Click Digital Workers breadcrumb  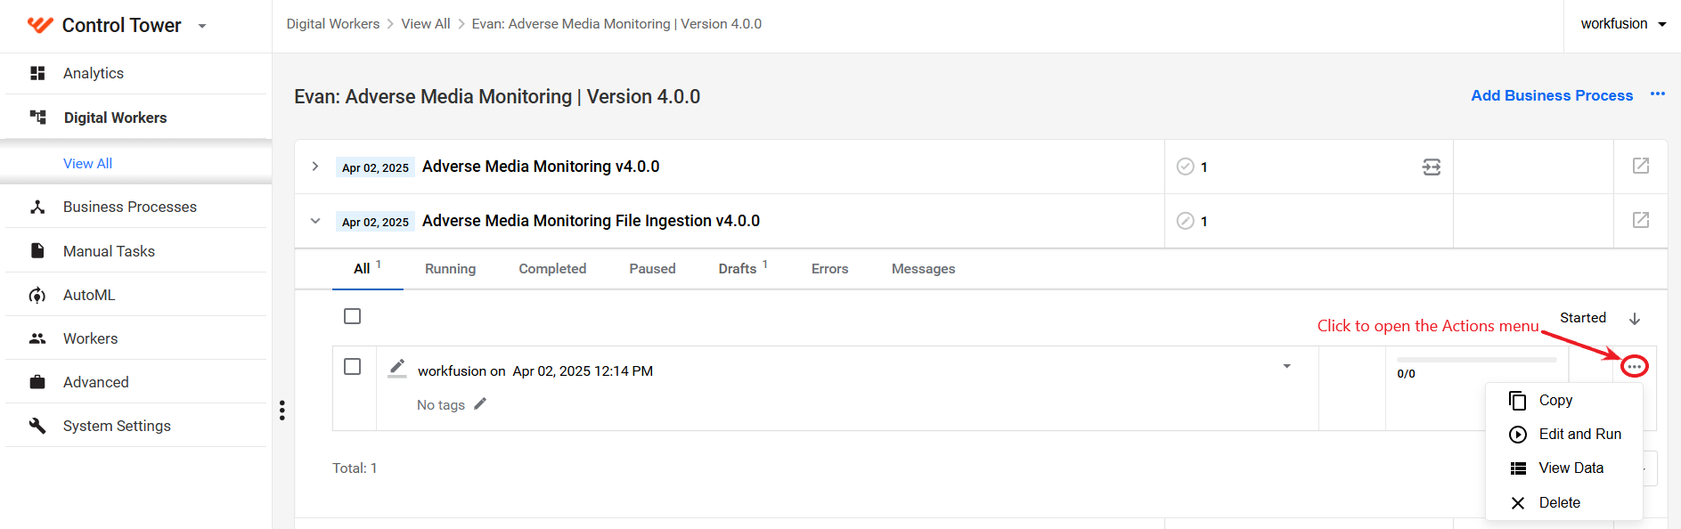click(x=333, y=24)
